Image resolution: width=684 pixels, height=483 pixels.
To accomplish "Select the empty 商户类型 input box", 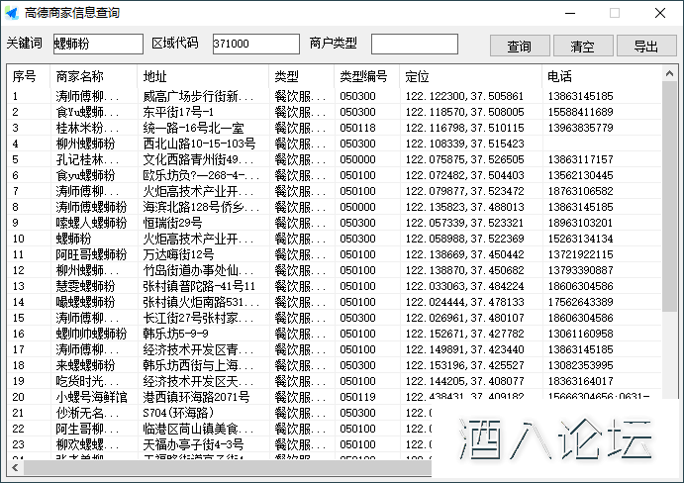I will pyautogui.click(x=414, y=45).
